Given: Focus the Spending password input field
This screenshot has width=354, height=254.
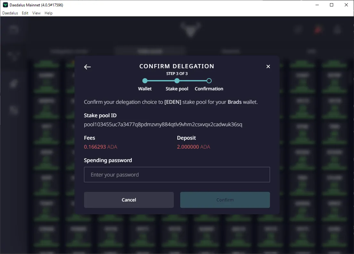Looking at the screenshot, I should point(177,175).
